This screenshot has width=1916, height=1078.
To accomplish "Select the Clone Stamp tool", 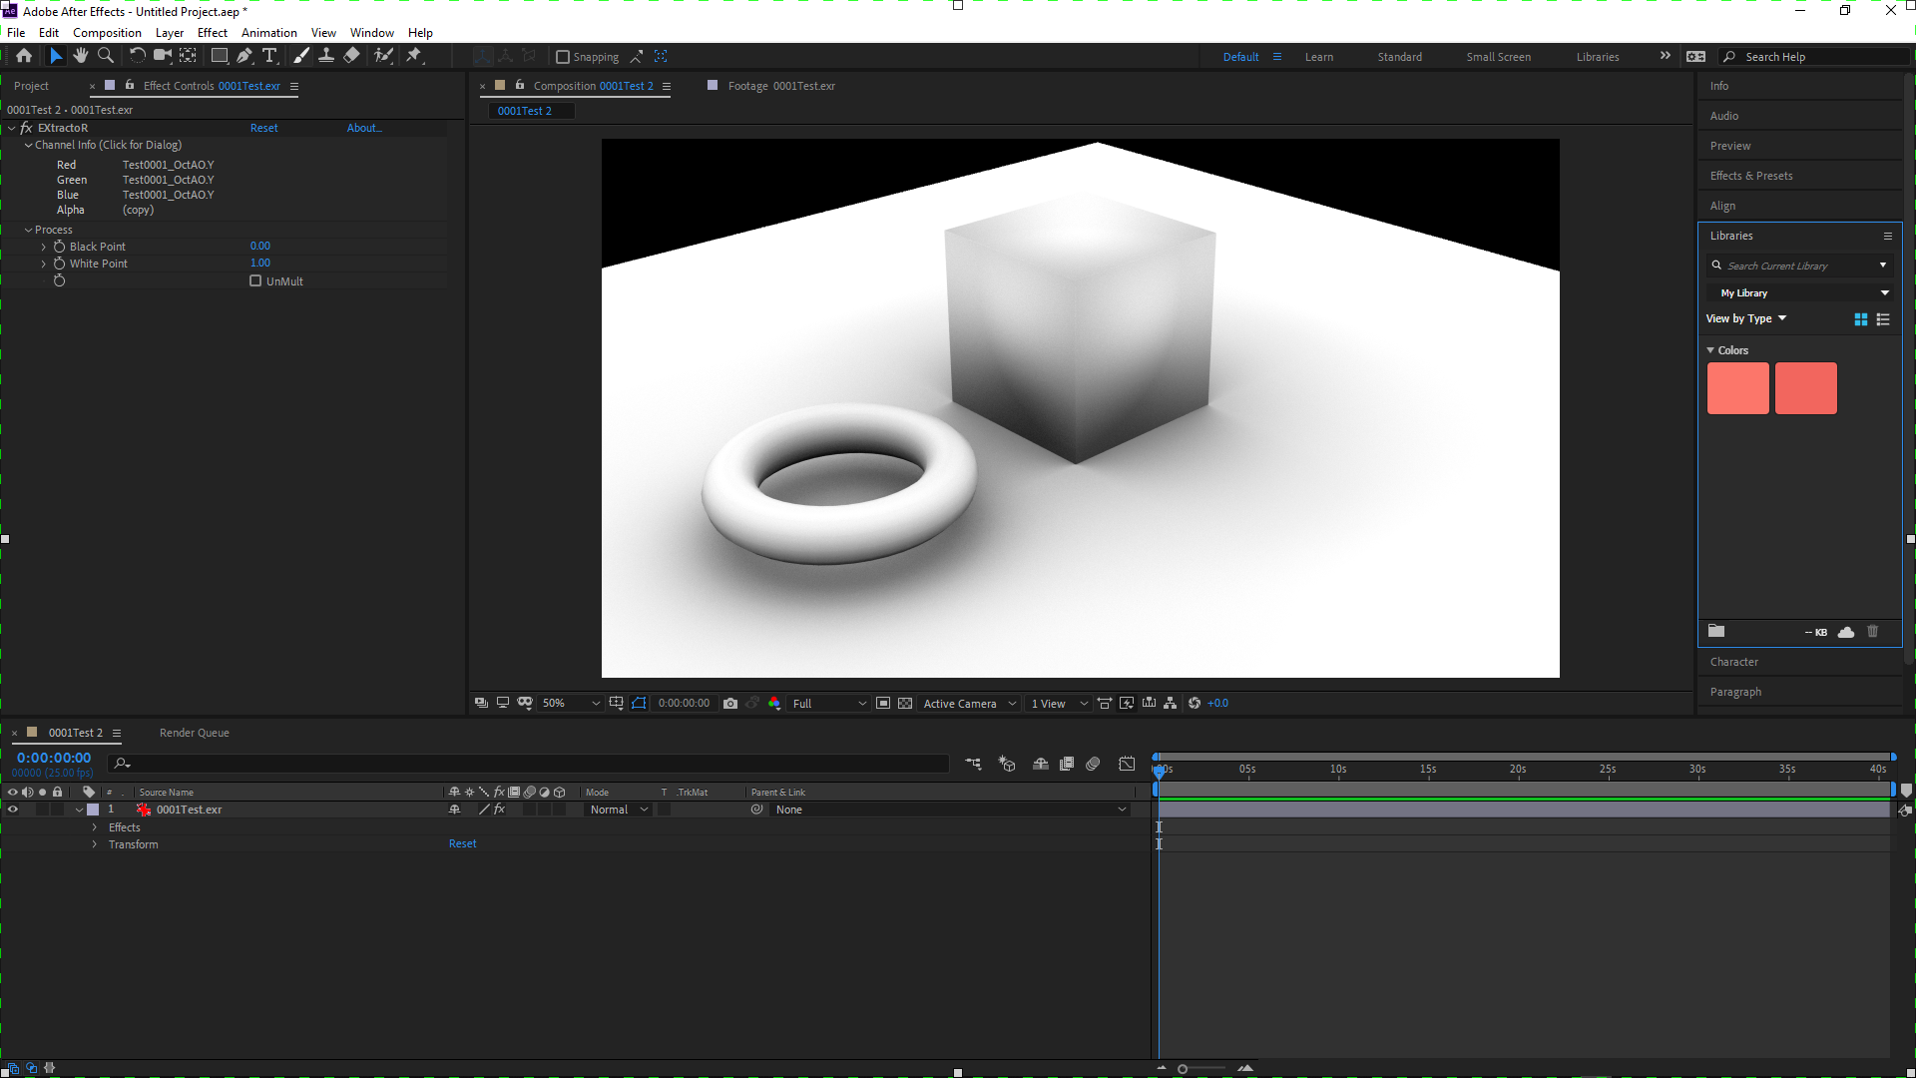I will (326, 56).
